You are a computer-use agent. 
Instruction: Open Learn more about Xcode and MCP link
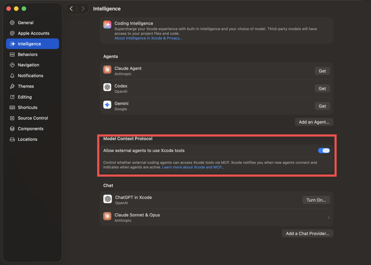click(193, 167)
